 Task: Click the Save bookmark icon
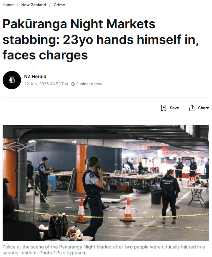pos(164,108)
